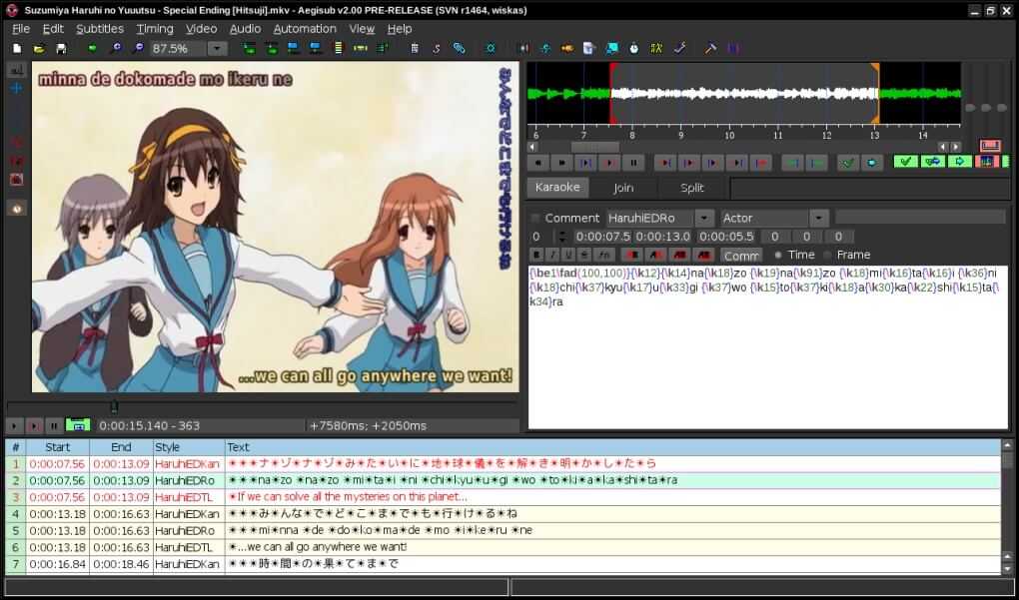Viewport: 1019px width, 600px height.
Task: Pause audio playback in the audio panel
Action: [633, 162]
